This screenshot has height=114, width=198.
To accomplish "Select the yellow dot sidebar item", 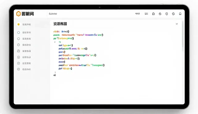I will (x=19, y=24).
